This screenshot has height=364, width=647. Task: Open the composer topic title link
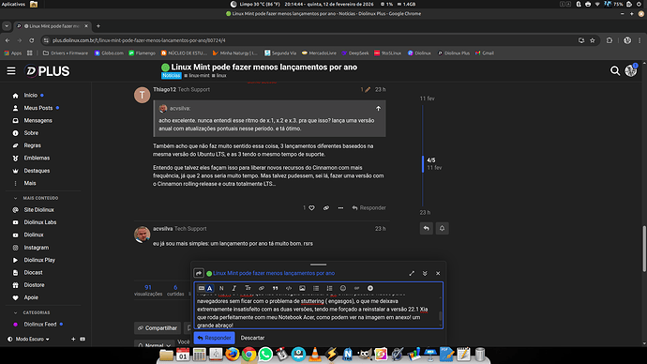pyautogui.click(x=274, y=273)
